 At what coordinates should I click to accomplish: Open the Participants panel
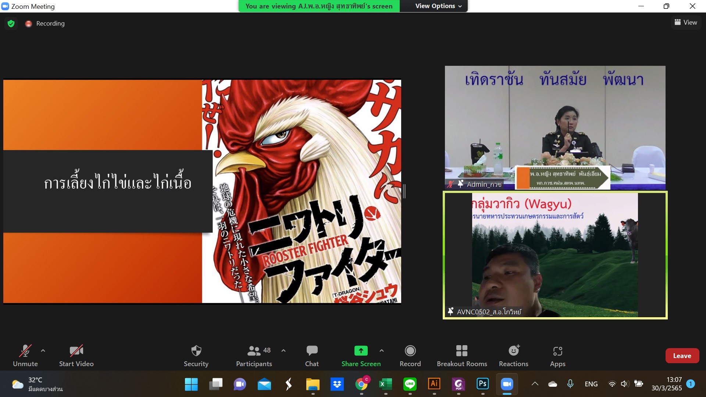[x=254, y=355]
